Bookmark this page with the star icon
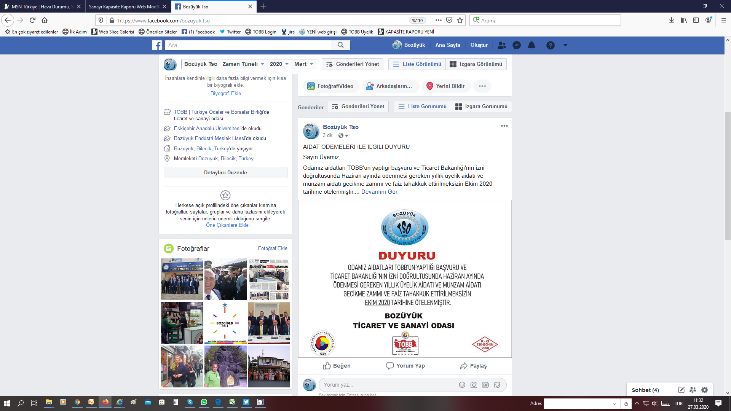This screenshot has height=411, width=731. [x=460, y=20]
